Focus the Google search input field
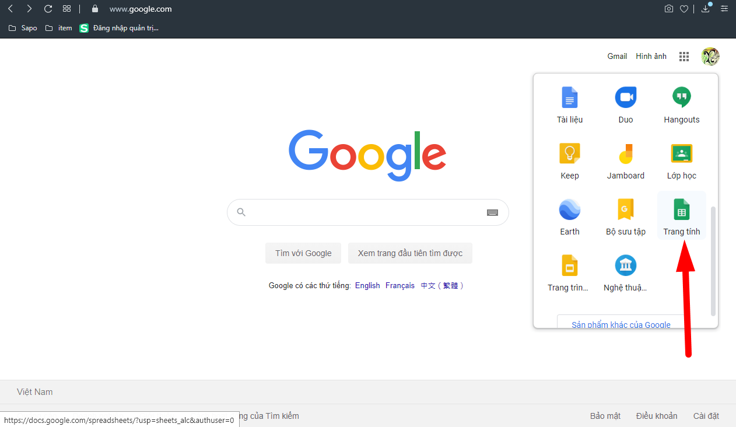This screenshot has height=427, width=736. 368,212
